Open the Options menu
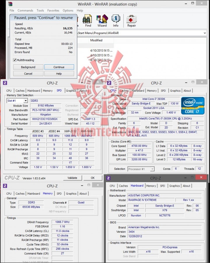Screen dimensions: 210x263 68,10
